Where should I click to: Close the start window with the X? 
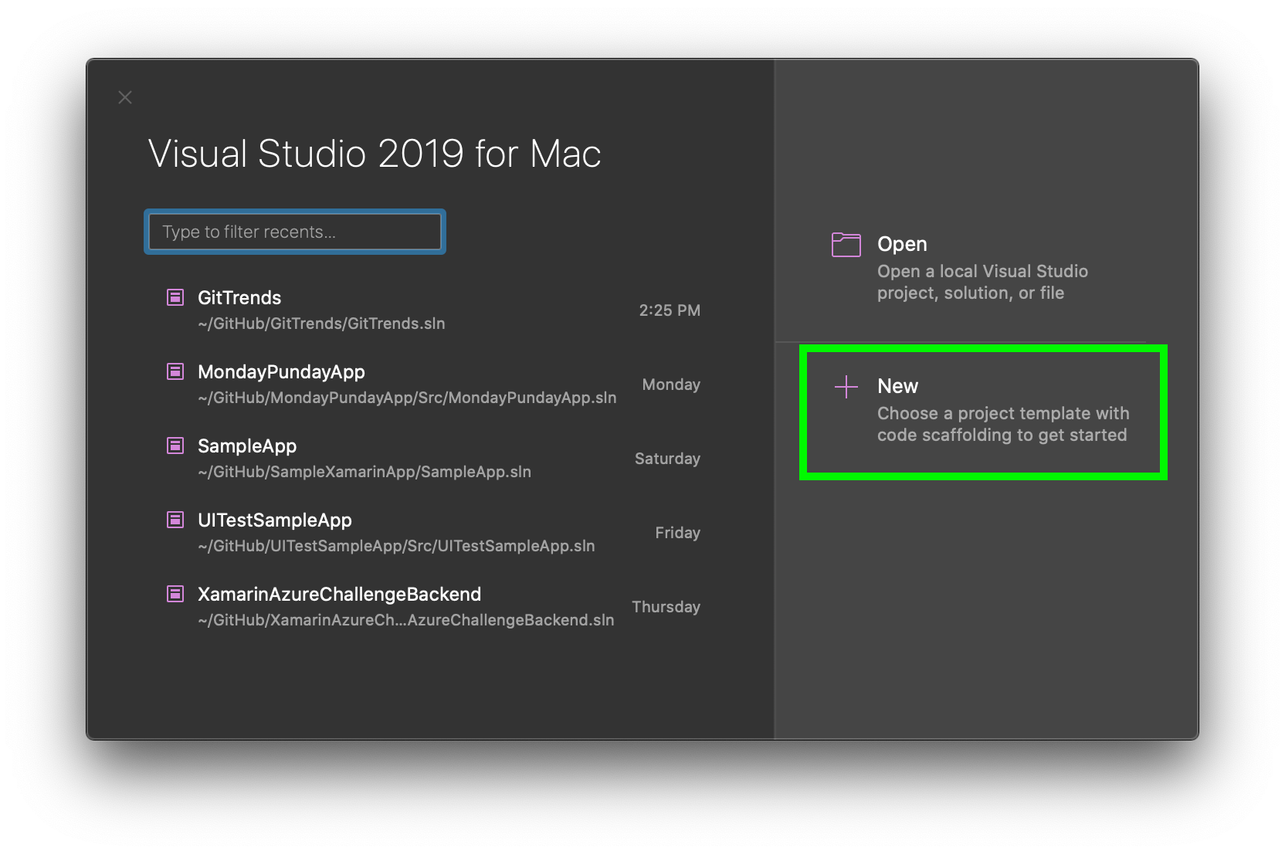coord(125,97)
